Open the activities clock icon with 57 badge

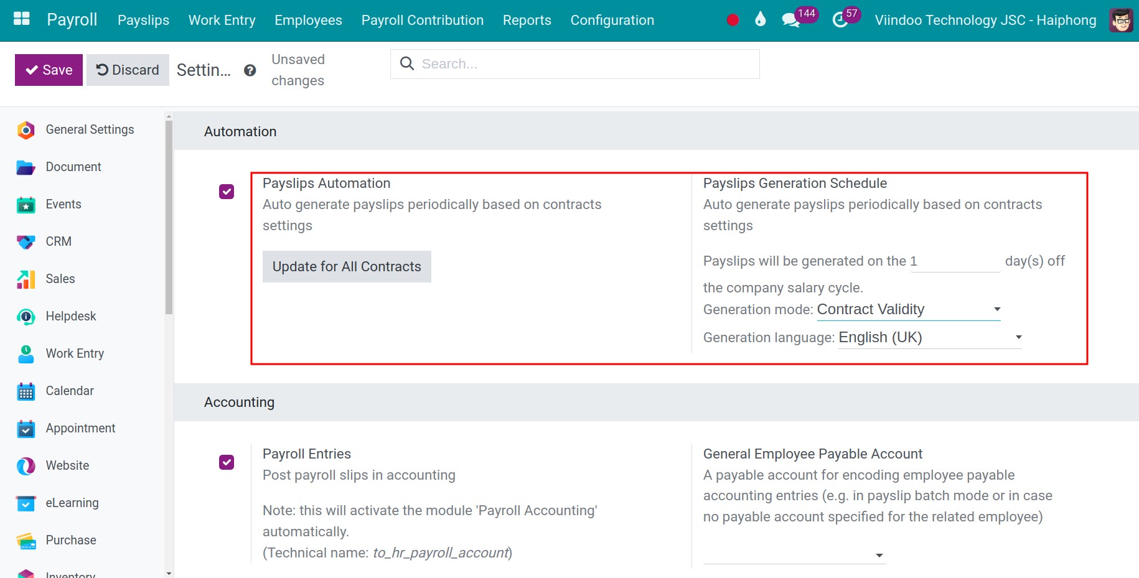[840, 20]
